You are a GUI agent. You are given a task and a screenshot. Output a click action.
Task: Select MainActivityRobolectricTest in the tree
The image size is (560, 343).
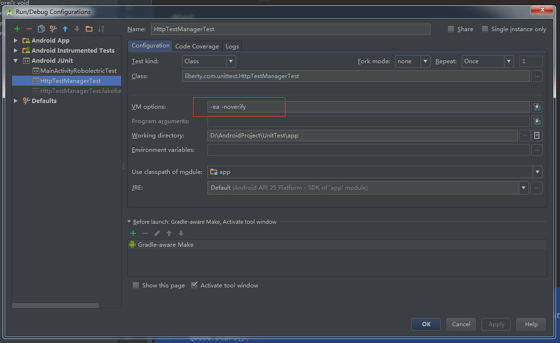pos(78,71)
